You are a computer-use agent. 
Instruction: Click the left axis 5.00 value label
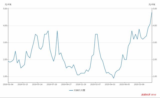pyautogui.click(x=5, y=9)
